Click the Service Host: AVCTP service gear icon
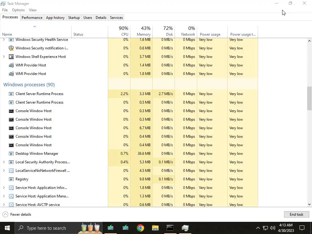This screenshot has height=234, width=312. [11, 204]
